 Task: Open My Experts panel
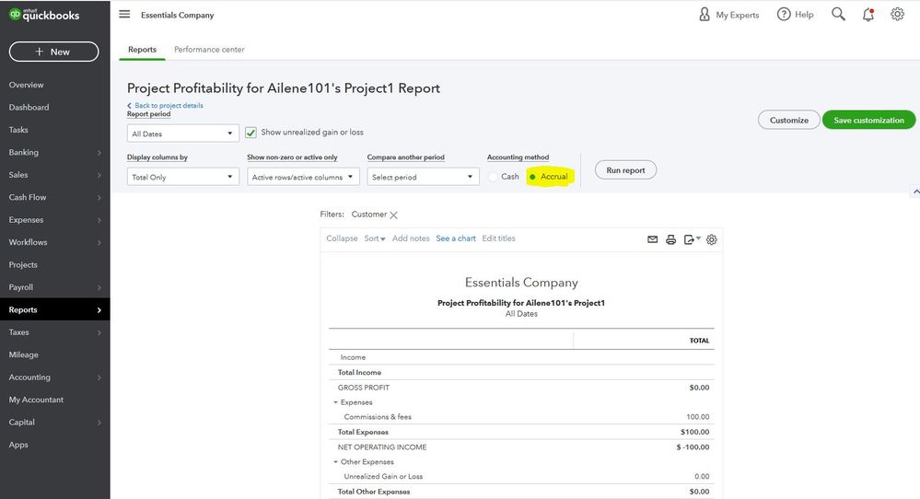tap(728, 15)
